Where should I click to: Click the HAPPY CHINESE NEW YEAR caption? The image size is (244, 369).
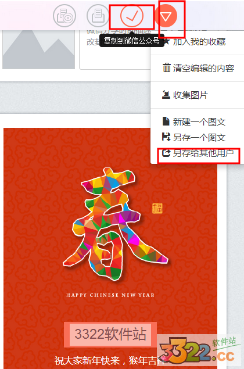click(110, 295)
